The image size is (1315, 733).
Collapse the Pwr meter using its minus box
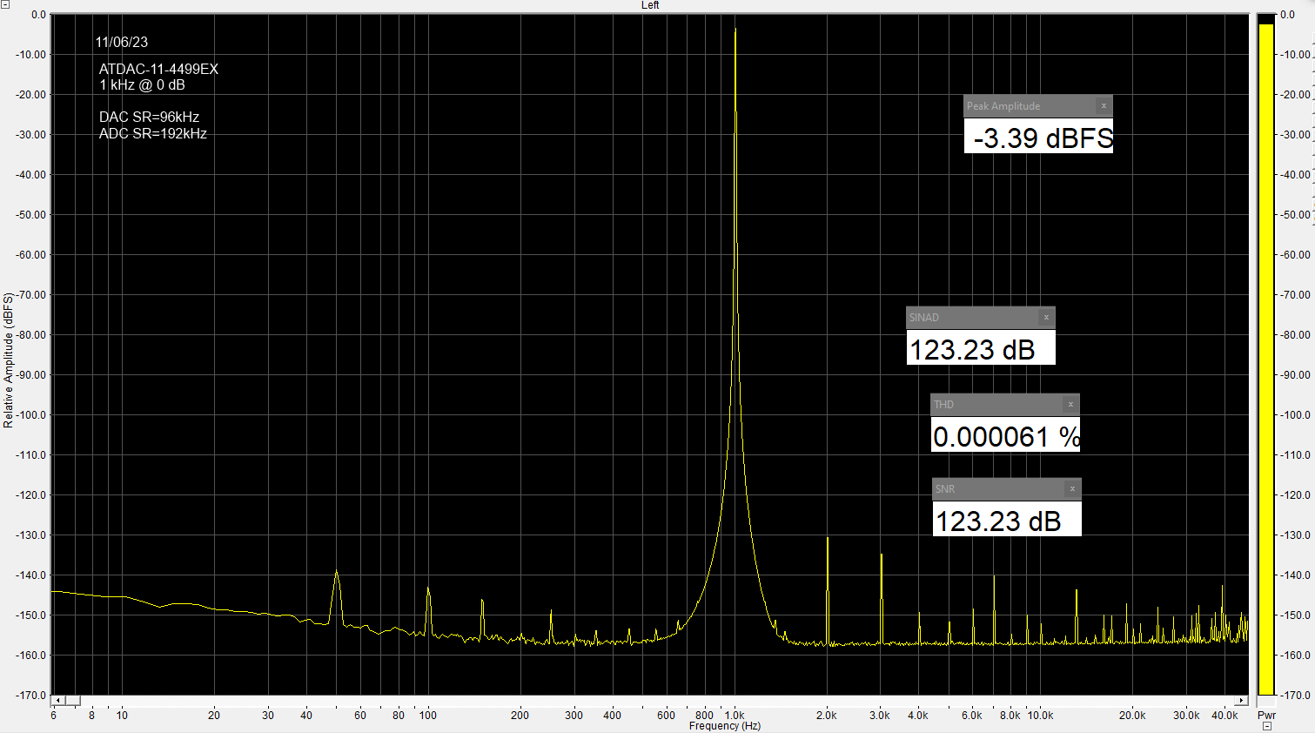(x=1267, y=726)
